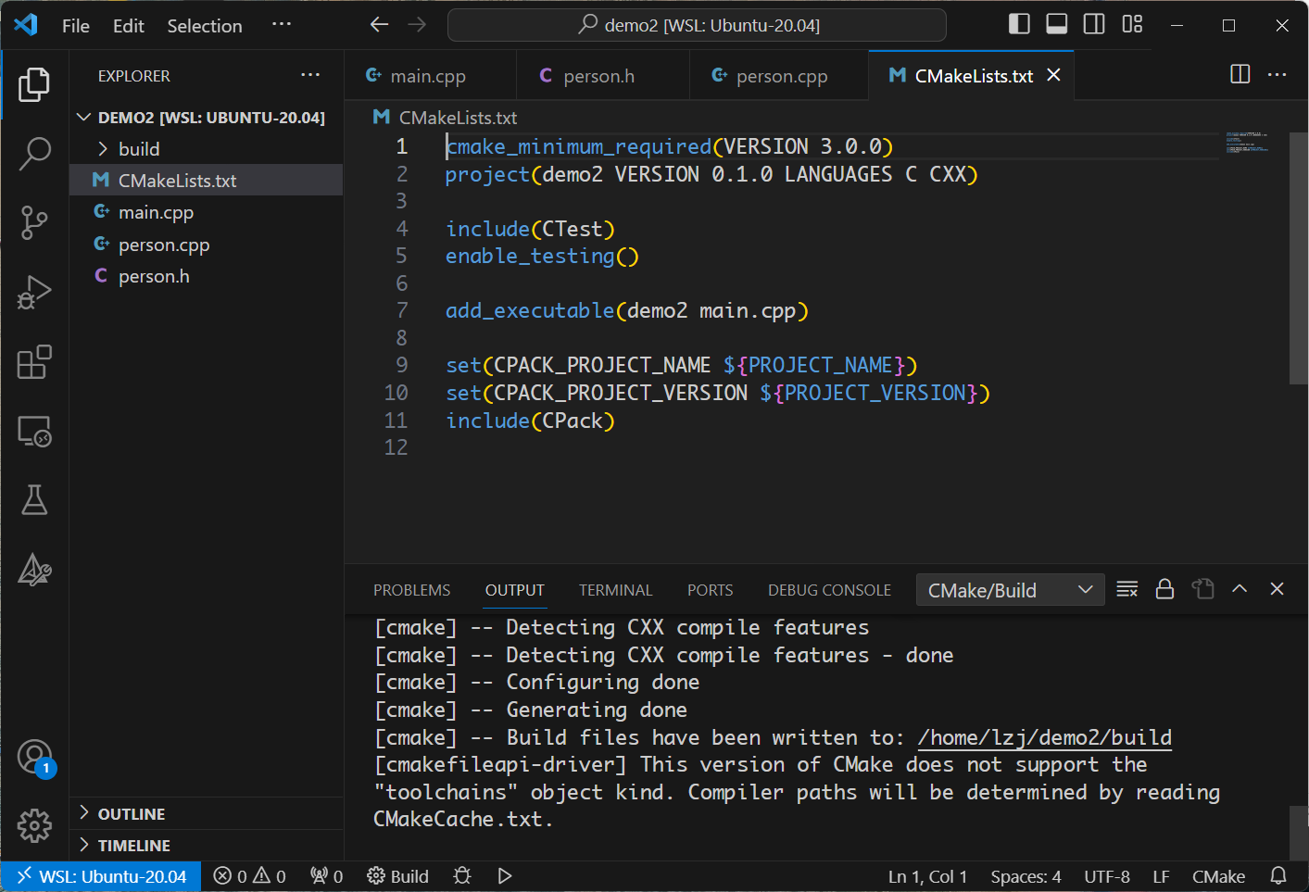Open the Testing flask view
Screen dimensions: 1309x892
(34, 500)
